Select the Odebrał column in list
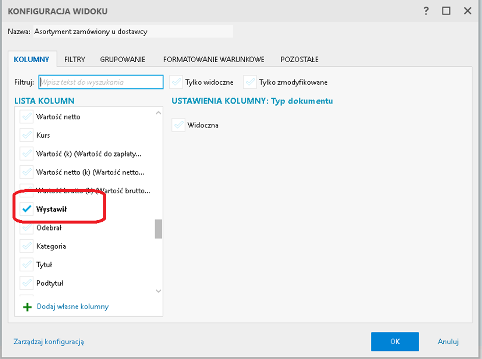 [x=49, y=228]
